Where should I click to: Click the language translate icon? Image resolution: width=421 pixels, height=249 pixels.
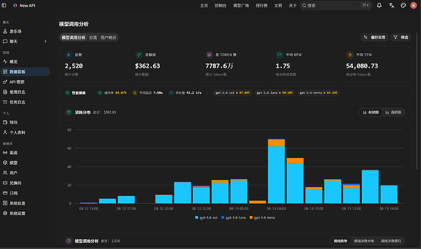coord(392,5)
